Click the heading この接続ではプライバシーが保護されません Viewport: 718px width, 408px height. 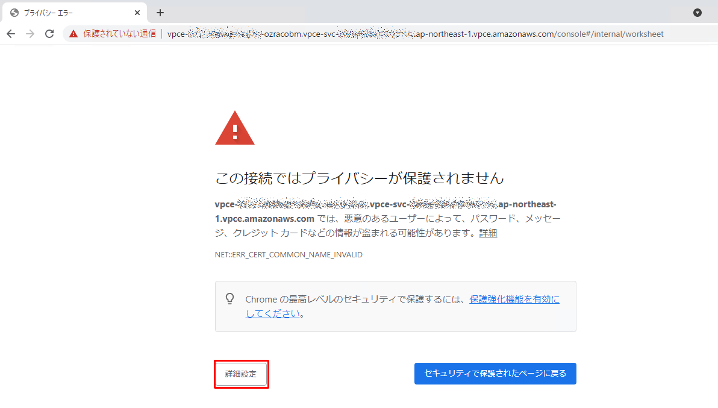click(360, 178)
